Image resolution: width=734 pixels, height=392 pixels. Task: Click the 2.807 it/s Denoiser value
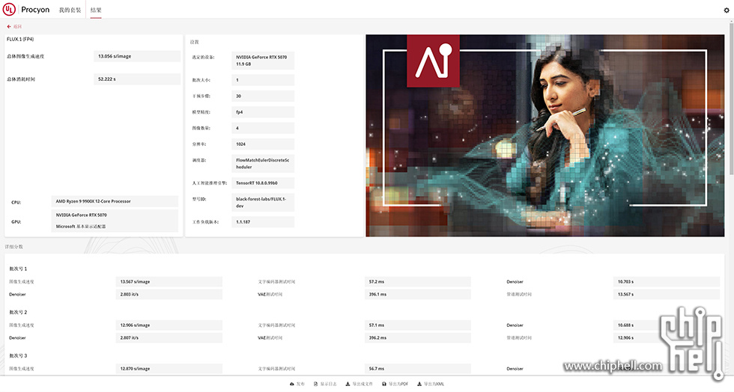click(x=169, y=337)
